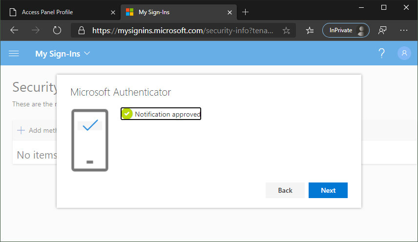The image size is (418, 242).
Task: Switch to Access Panel Profile tab
Action: [x=47, y=12]
